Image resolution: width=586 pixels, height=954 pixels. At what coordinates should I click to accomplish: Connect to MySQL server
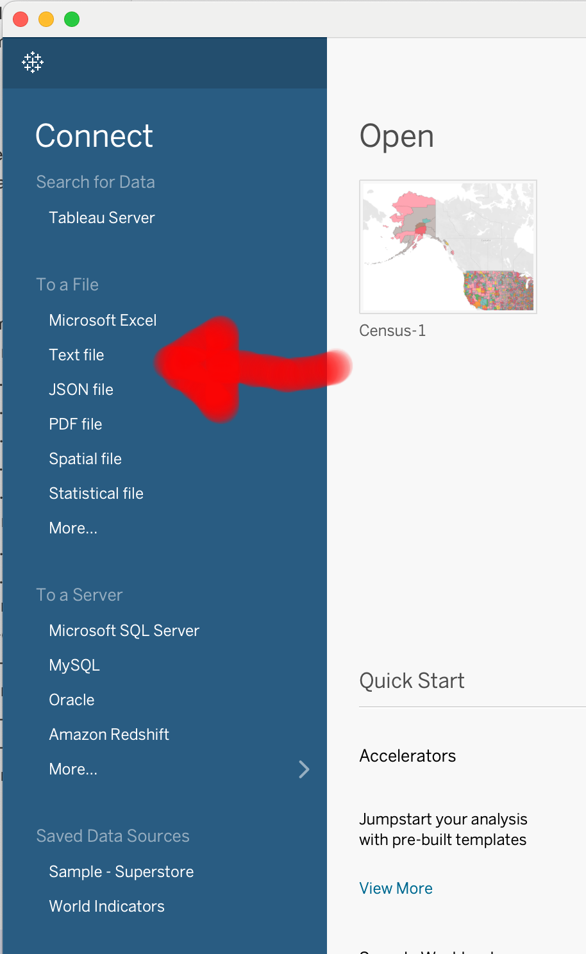pyautogui.click(x=74, y=665)
